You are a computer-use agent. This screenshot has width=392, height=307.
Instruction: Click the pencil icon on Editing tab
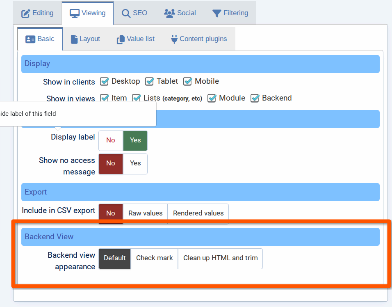(26, 14)
